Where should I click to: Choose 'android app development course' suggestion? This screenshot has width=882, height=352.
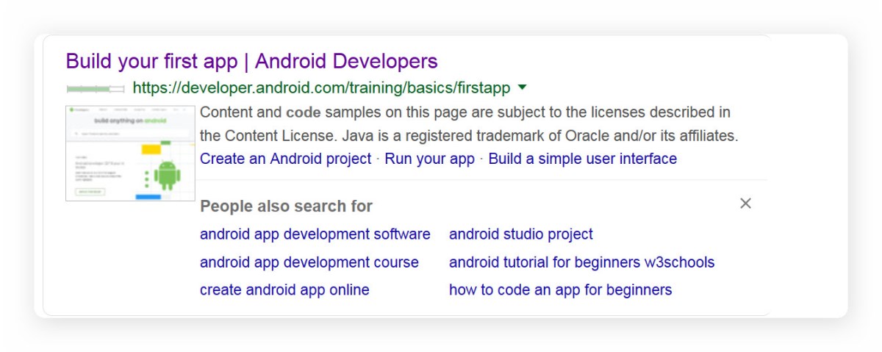(309, 262)
